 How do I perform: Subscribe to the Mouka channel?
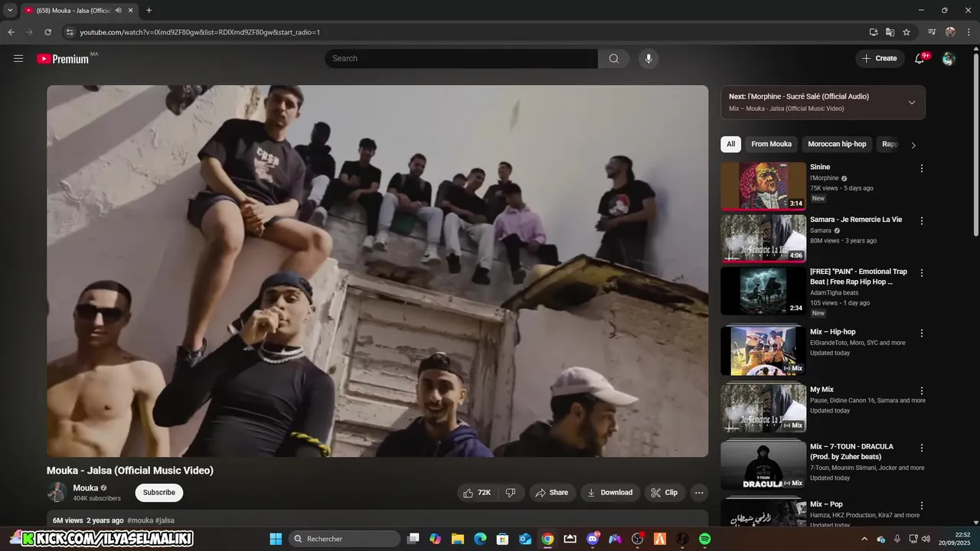(159, 493)
